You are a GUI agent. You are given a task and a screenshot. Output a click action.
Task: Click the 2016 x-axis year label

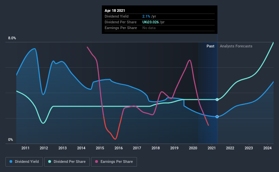119,148
